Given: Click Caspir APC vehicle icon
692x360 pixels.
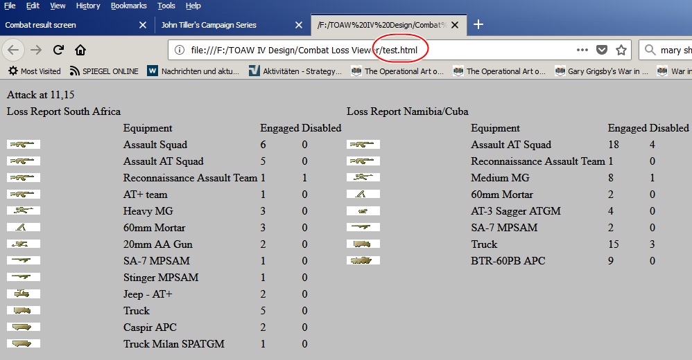Looking at the screenshot, I should coord(24,327).
